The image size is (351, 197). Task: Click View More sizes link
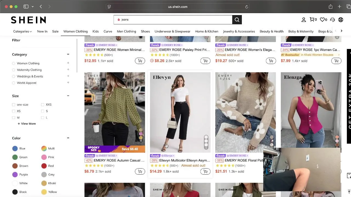[27, 124]
